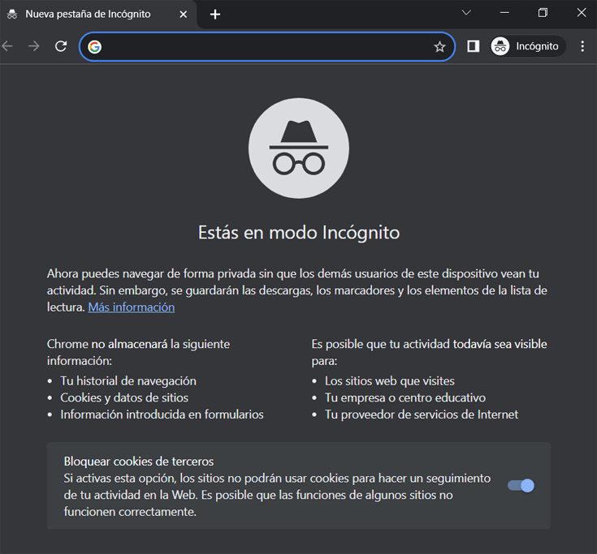Screen dimensions: 597x554
Task: Click Tu proveedor de servicios de Internet
Action: 422,414
